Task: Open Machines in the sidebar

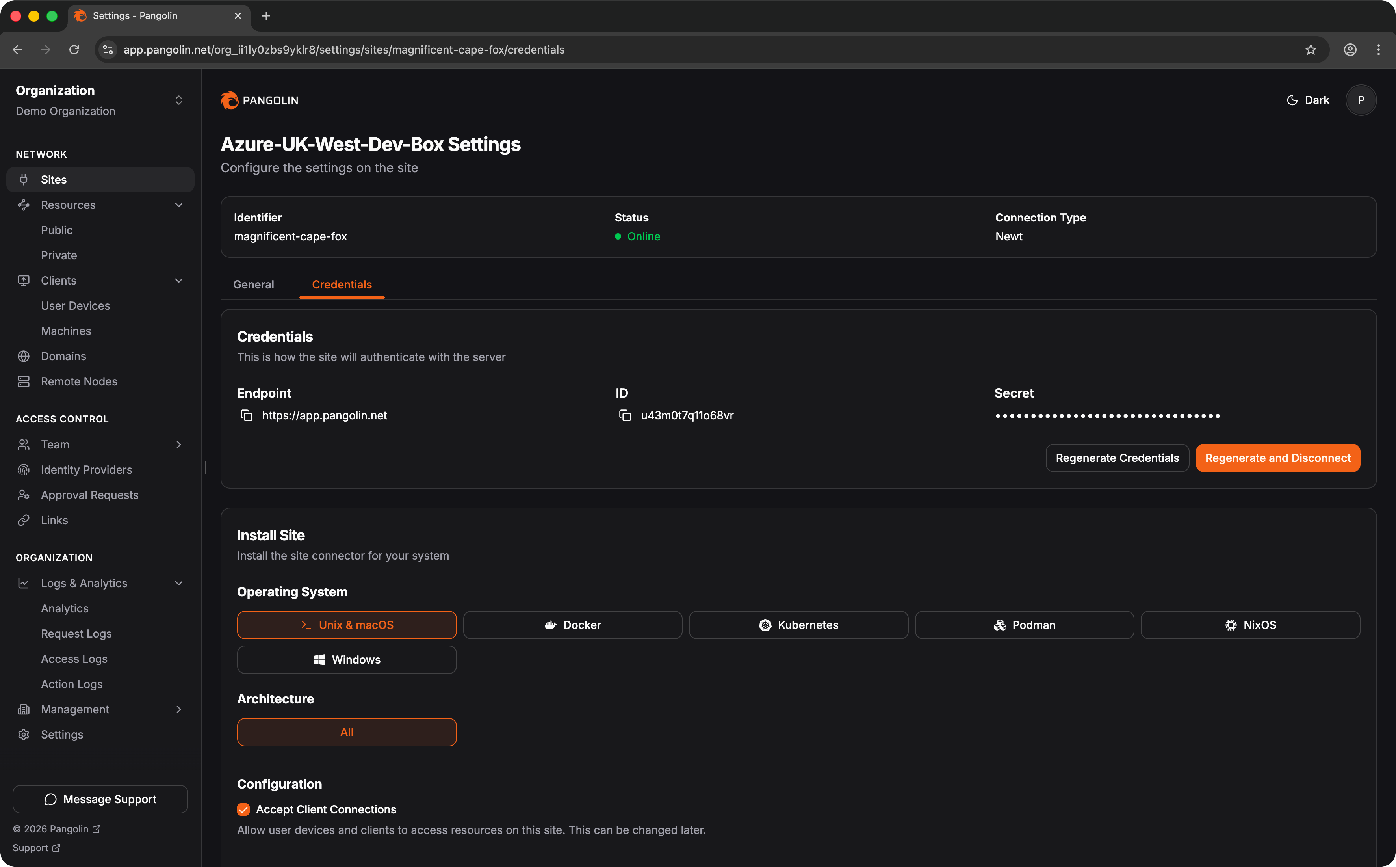Action: coord(66,331)
